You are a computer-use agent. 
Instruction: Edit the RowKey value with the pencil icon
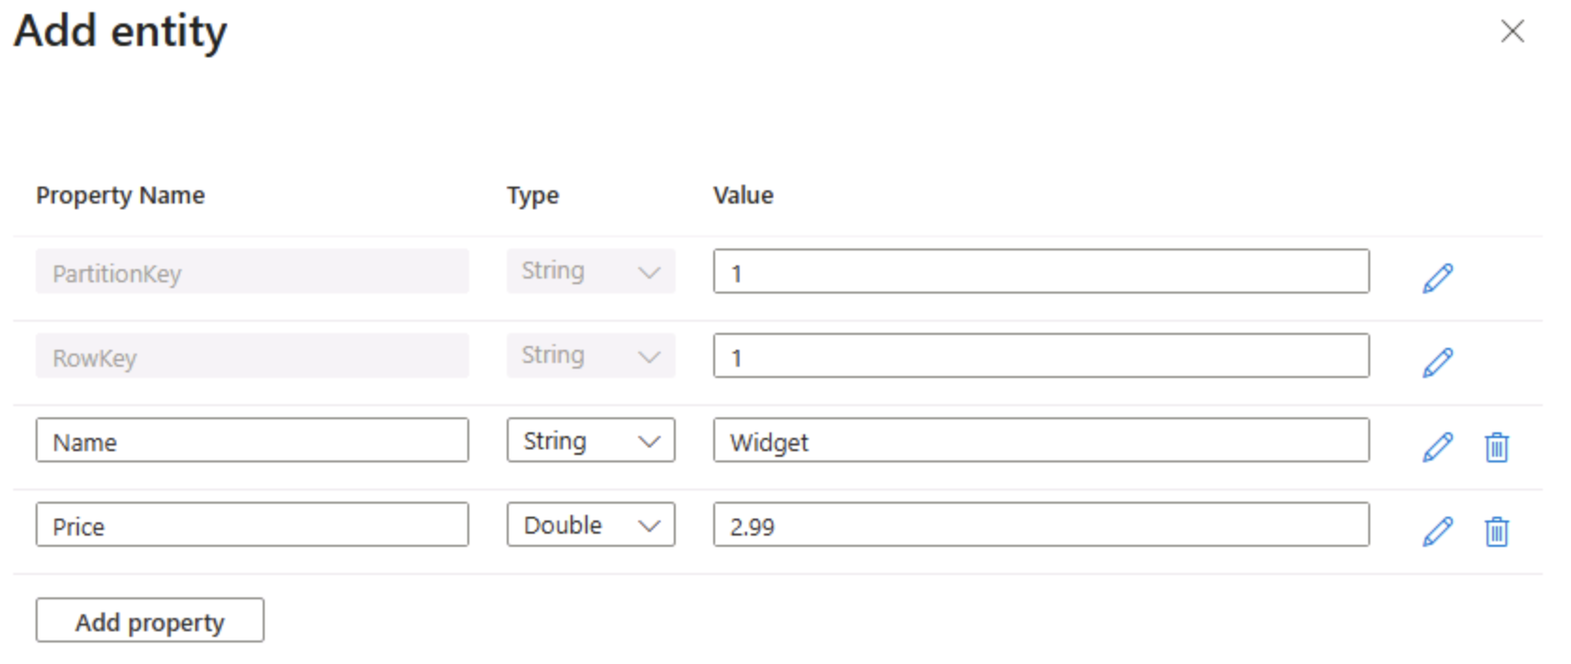tap(1437, 361)
